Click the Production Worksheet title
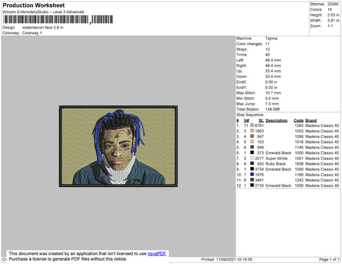This screenshot has width=342, height=264. click(x=34, y=6)
